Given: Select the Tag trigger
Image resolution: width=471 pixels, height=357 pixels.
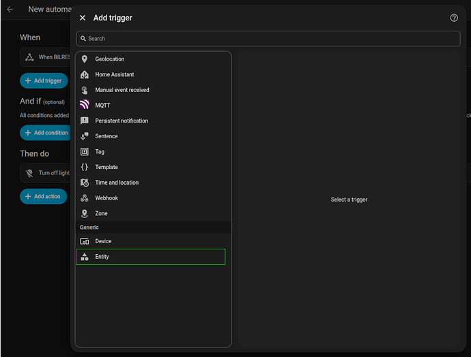Looking at the screenshot, I should click(153, 152).
